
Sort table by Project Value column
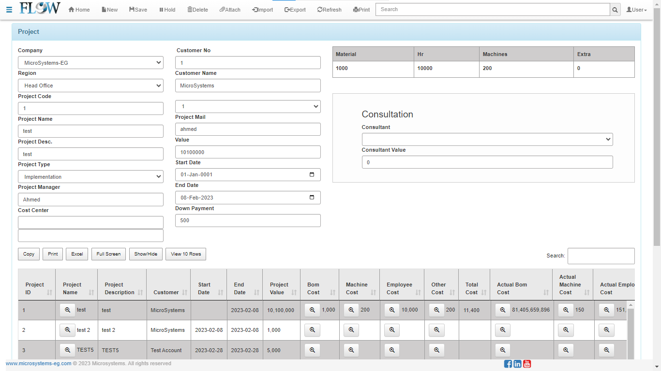tap(281, 288)
